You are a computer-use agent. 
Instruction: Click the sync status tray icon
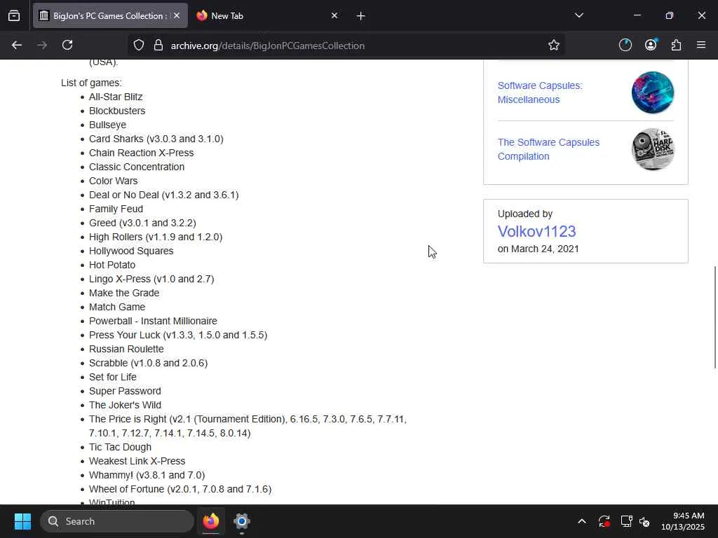604,521
